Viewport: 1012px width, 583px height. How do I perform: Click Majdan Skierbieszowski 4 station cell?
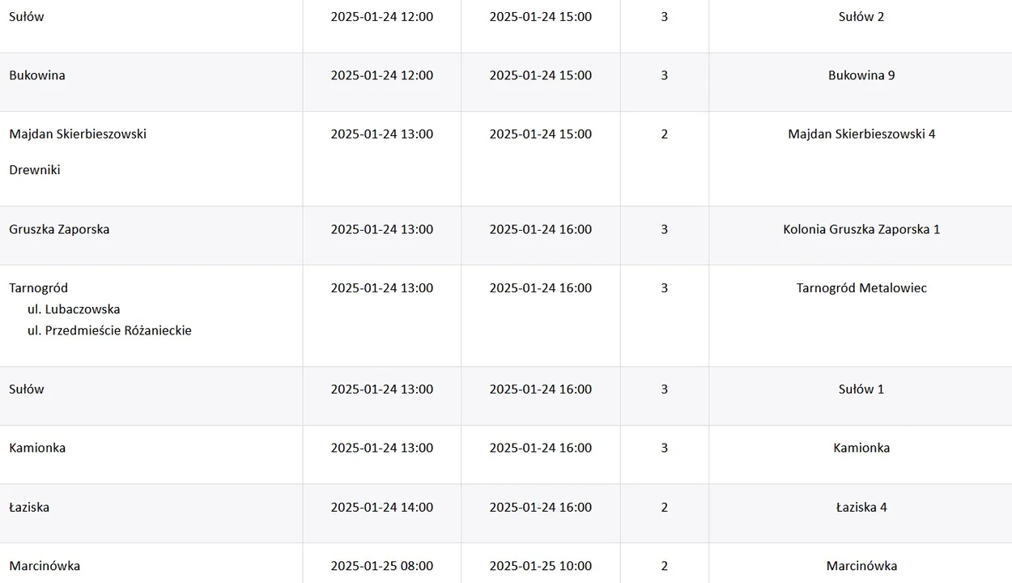click(861, 134)
